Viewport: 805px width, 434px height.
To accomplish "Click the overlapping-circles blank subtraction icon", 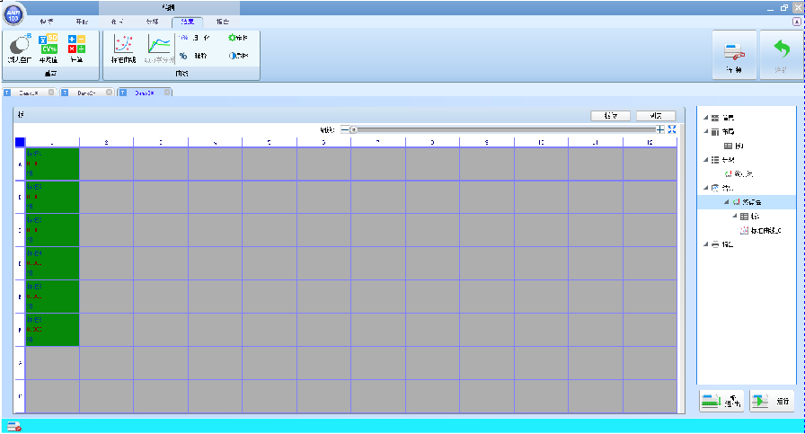I will (x=20, y=45).
